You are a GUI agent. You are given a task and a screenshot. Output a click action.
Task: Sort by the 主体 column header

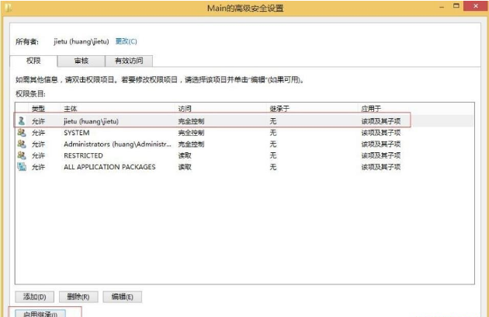tap(70, 109)
